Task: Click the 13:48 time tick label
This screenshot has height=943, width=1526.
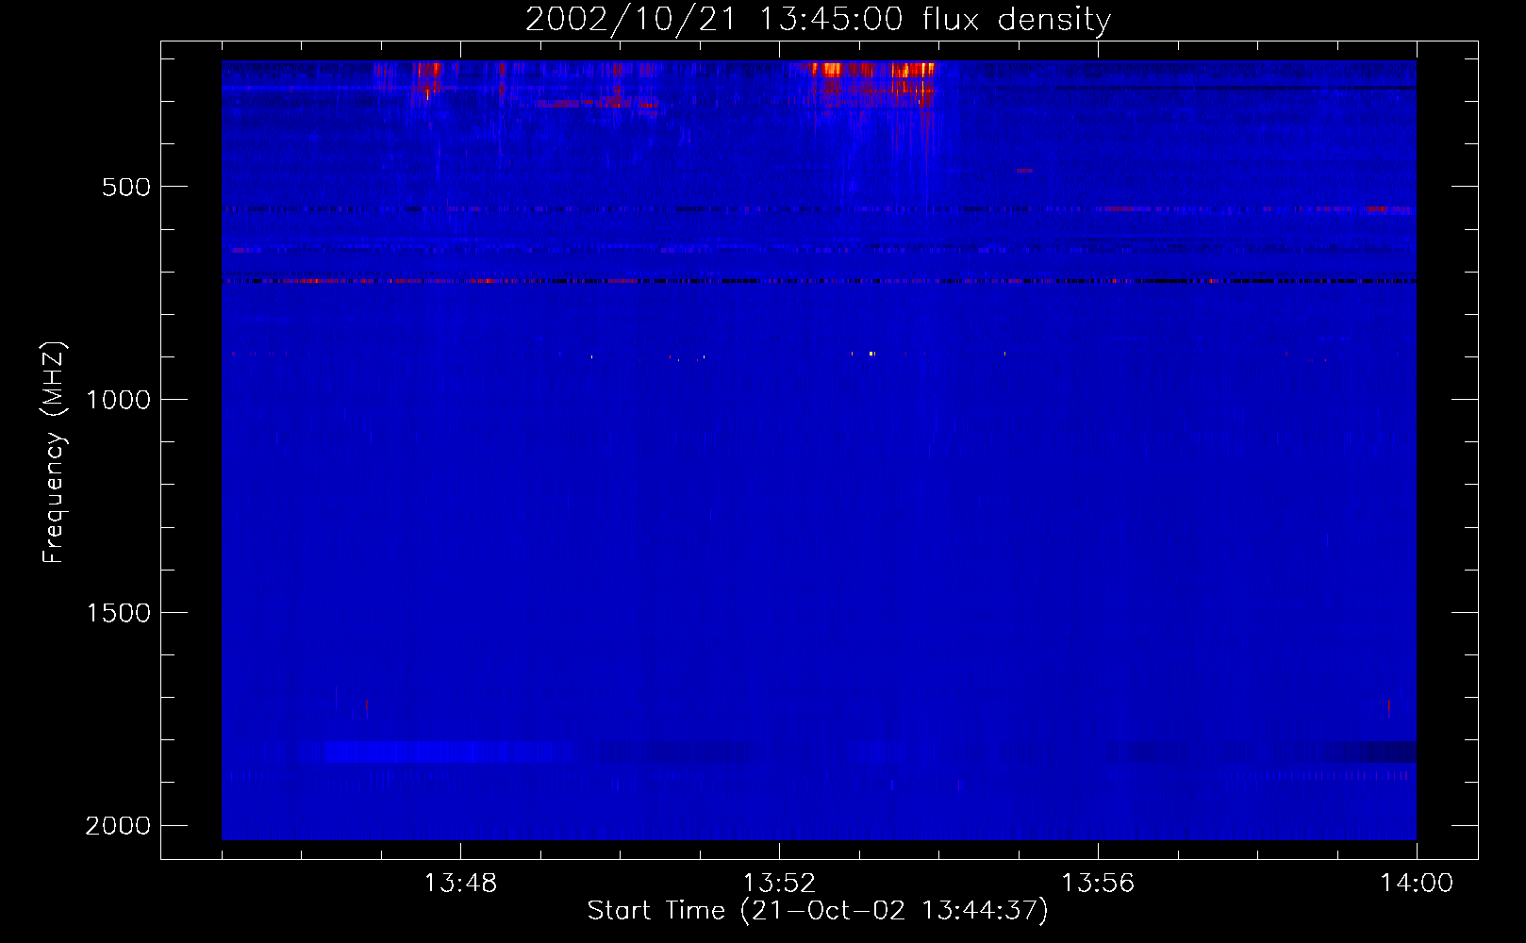Action: coord(460,884)
